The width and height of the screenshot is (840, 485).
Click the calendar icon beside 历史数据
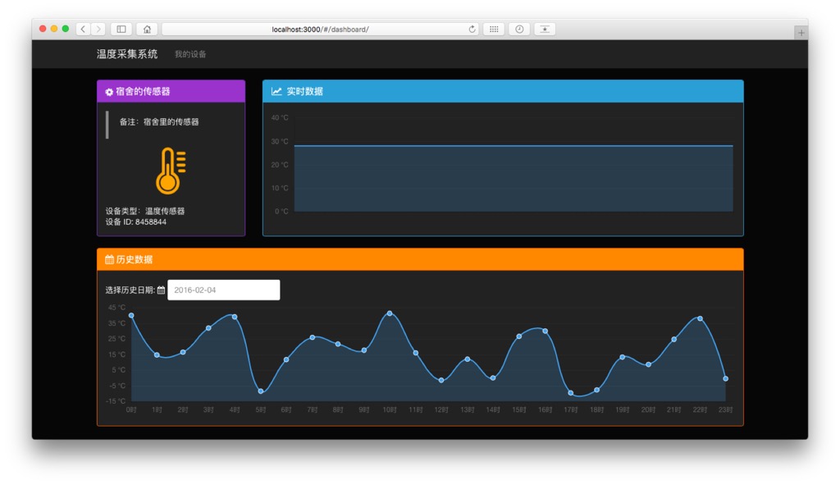[x=109, y=259]
